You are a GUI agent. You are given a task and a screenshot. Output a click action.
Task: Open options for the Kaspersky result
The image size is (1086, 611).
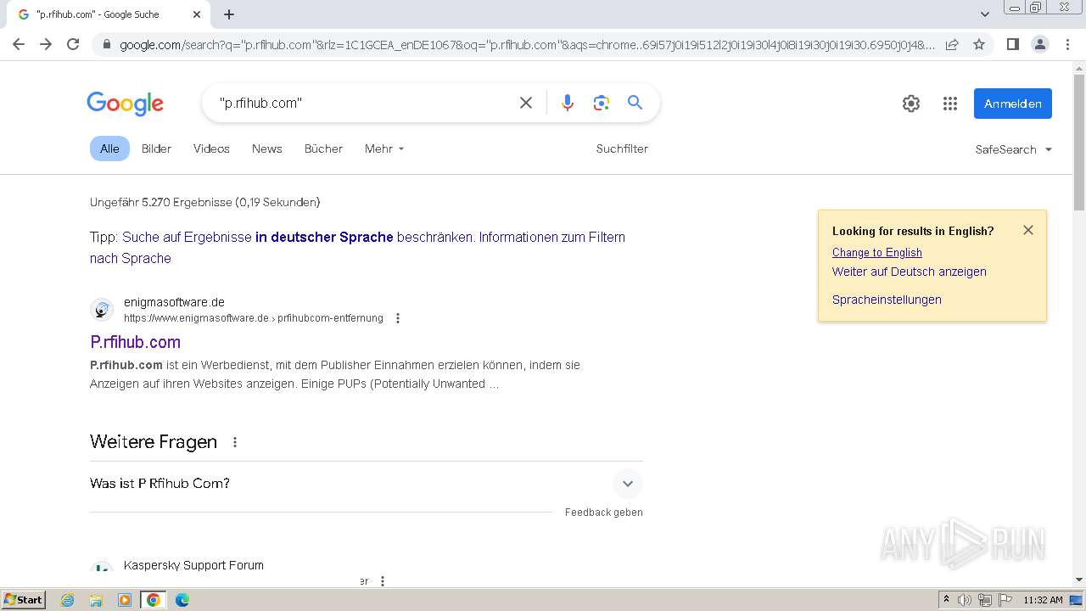[x=383, y=581]
